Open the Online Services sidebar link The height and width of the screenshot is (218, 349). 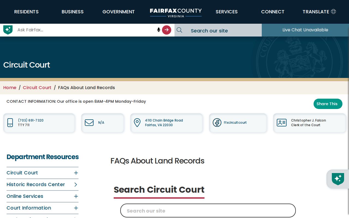[25, 196]
